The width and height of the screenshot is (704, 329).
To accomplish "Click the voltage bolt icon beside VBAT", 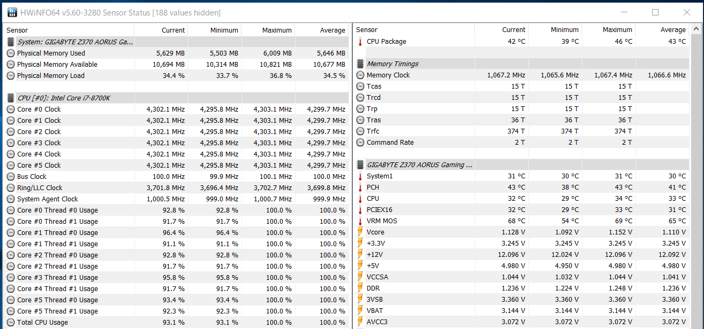I will click(360, 311).
